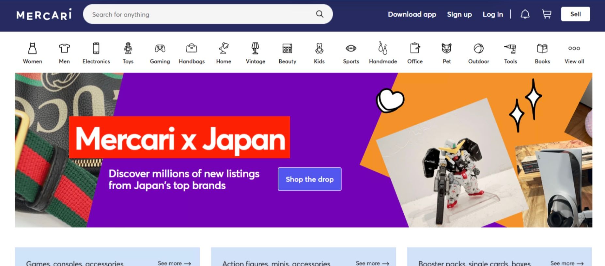The image size is (605, 266).
Task: See more booster packs, single cards
Action: point(567,263)
